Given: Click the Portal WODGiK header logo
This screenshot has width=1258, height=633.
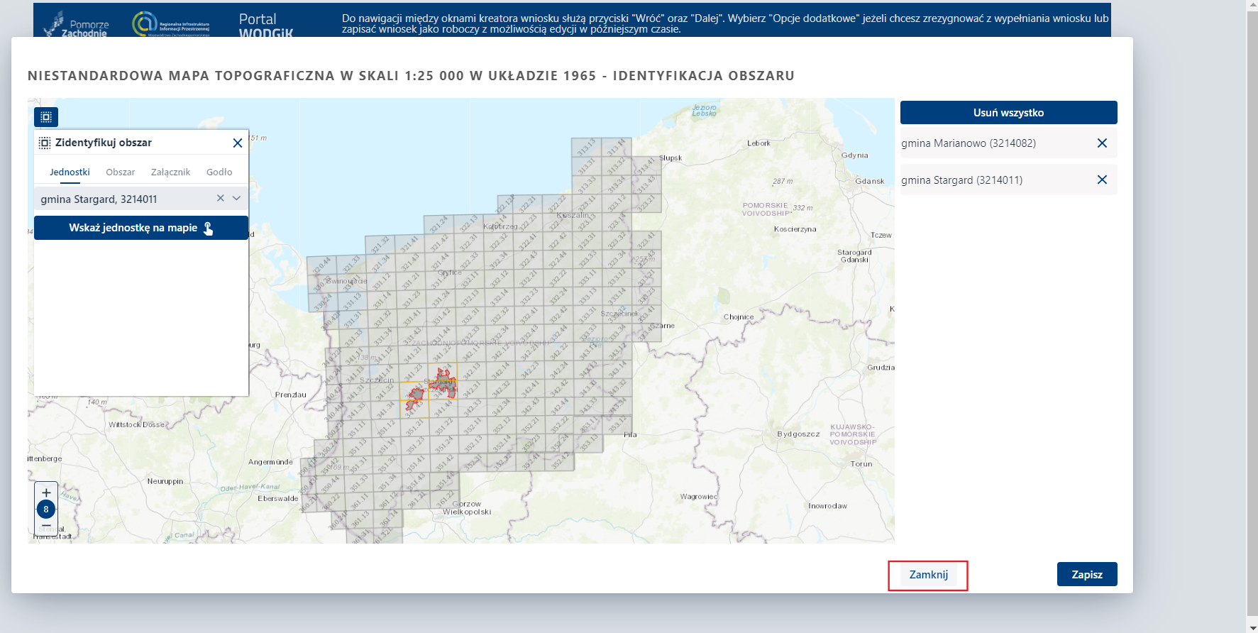Looking at the screenshot, I should click(x=265, y=25).
